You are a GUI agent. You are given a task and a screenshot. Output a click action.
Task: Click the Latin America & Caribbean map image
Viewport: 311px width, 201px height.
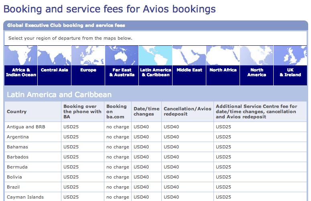point(156,55)
